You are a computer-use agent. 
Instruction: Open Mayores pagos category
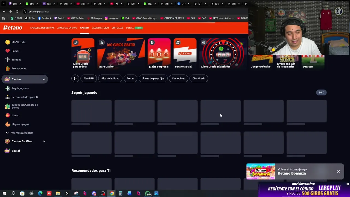[17, 124]
